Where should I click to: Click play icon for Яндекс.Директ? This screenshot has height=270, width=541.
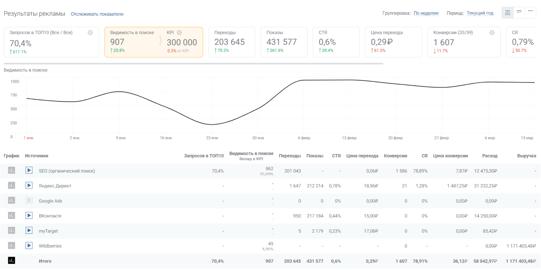tap(29, 186)
